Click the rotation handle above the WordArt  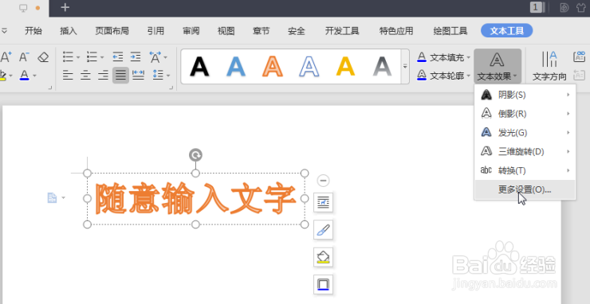(195, 155)
